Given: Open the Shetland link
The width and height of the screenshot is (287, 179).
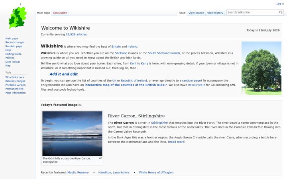Looking at the screenshot, I should tap(121, 53).
